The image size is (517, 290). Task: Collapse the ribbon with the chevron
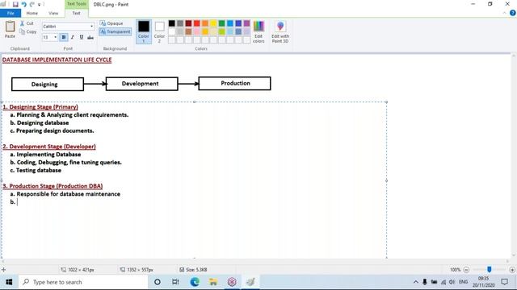click(504, 13)
